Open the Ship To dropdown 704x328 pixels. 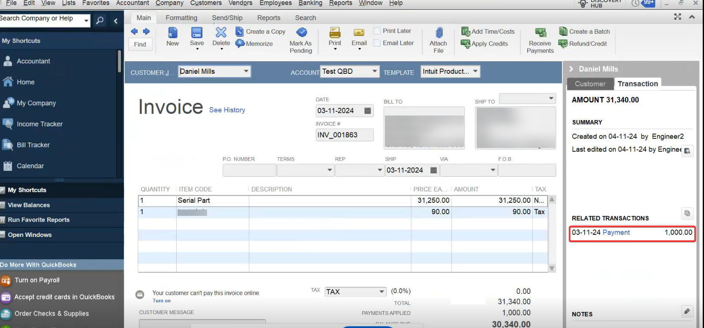(x=551, y=98)
